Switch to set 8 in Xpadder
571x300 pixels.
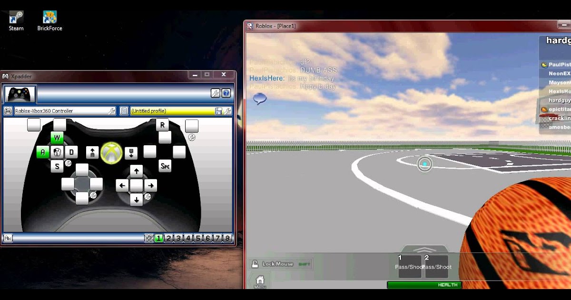(x=227, y=239)
